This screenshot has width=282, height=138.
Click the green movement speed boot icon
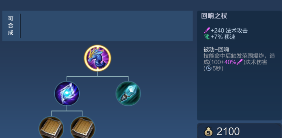[x=207, y=37]
